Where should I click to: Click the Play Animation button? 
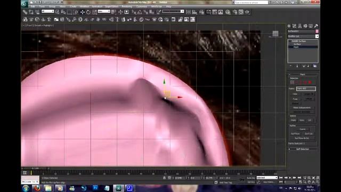(x=290, y=178)
